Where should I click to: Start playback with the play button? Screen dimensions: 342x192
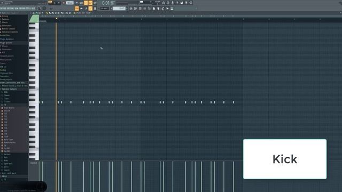(x=55, y=3)
